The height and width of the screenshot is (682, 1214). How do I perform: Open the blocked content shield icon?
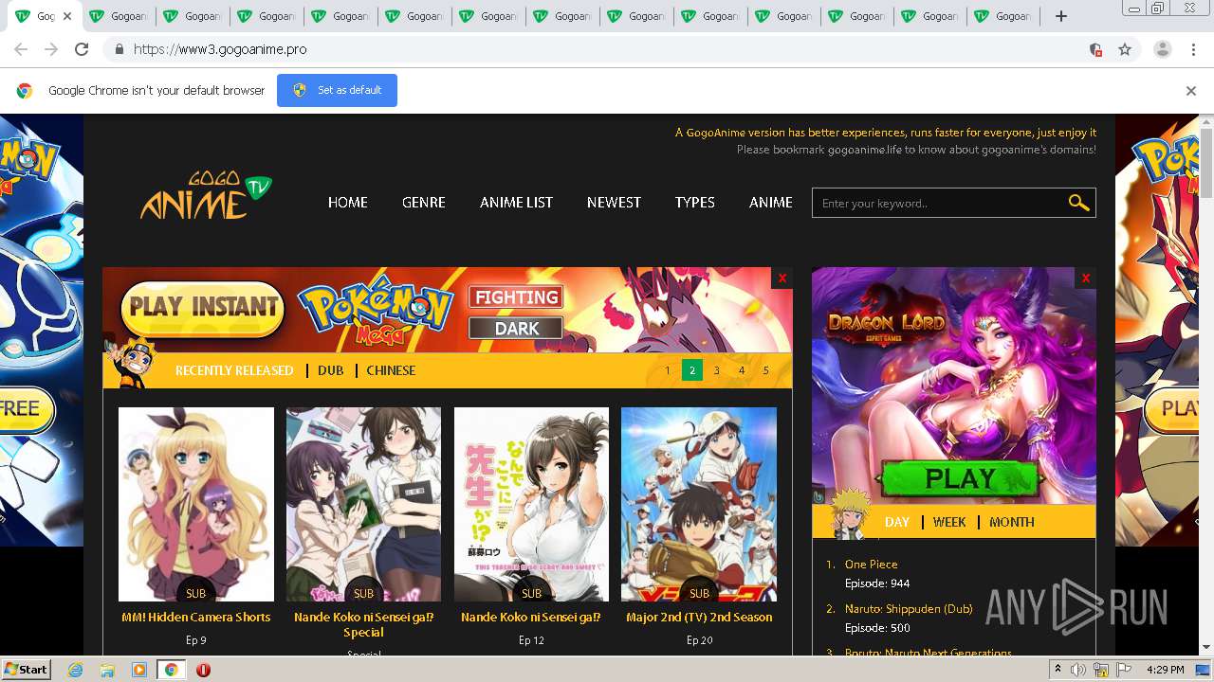[1095, 49]
